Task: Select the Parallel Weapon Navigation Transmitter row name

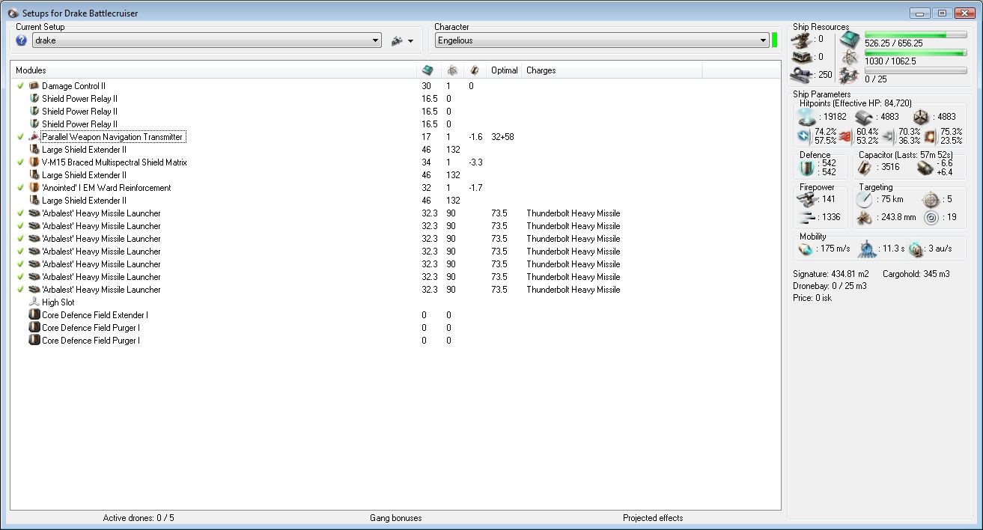Action: tap(112, 137)
